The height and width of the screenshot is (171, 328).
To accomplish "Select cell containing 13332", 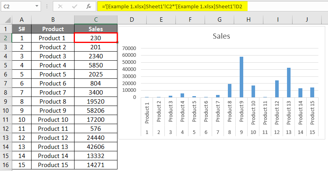I will point(96,156).
